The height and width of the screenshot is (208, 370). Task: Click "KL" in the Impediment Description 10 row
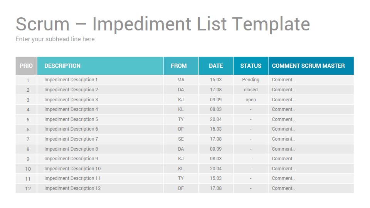click(181, 169)
